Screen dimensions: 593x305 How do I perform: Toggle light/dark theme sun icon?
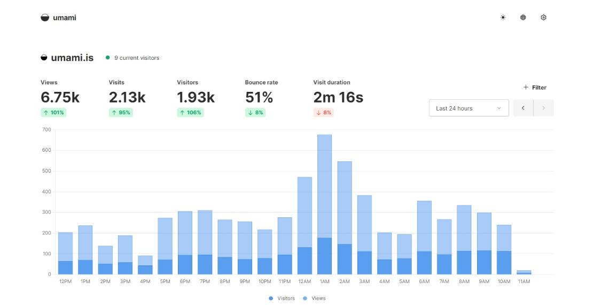pos(503,18)
